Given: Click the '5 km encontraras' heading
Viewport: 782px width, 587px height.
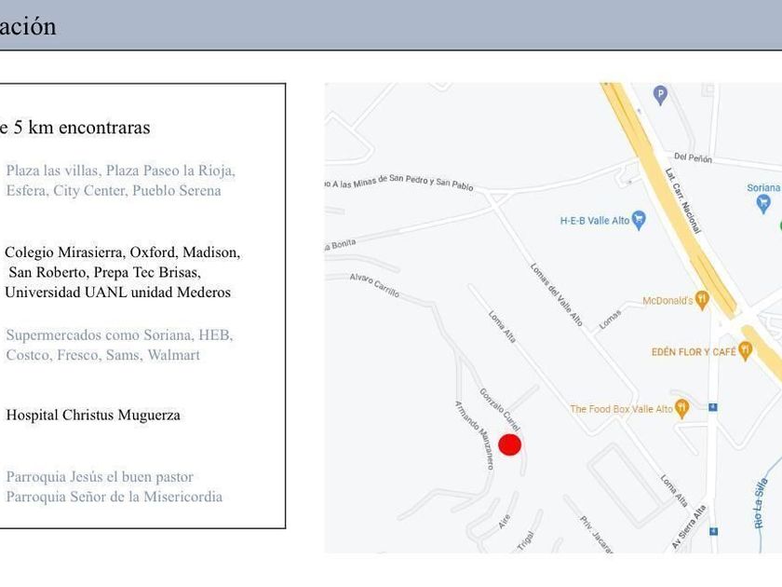Looking at the screenshot, I should tap(81, 128).
